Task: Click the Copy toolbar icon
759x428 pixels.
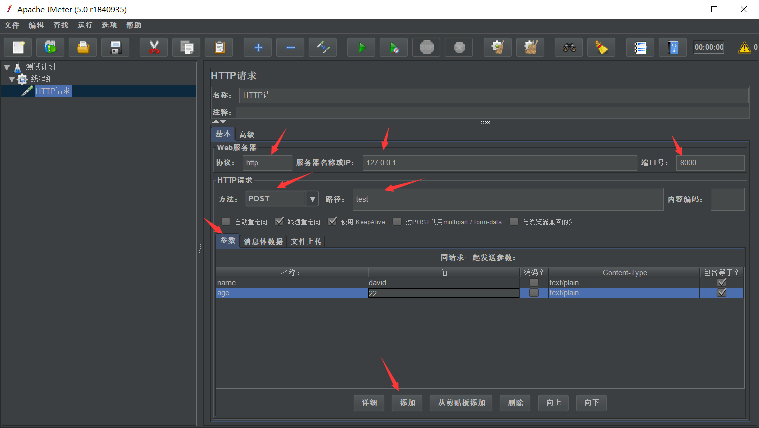Action: click(x=186, y=47)
